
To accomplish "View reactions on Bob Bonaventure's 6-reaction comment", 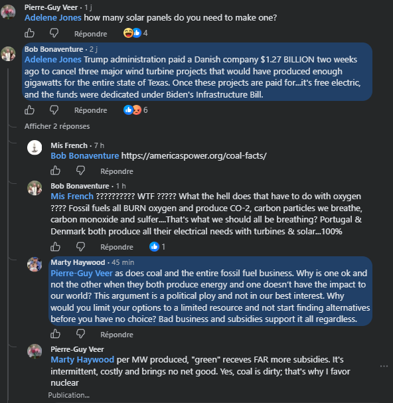I will 135,110.
